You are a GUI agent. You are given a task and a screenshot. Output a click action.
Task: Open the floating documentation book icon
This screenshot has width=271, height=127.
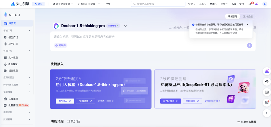click(x=267, y=92)
